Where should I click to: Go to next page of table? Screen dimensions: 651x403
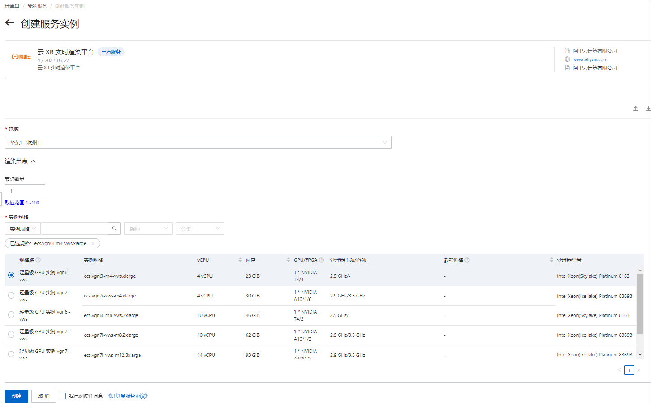pyautogui.click(x=639, y=370)
